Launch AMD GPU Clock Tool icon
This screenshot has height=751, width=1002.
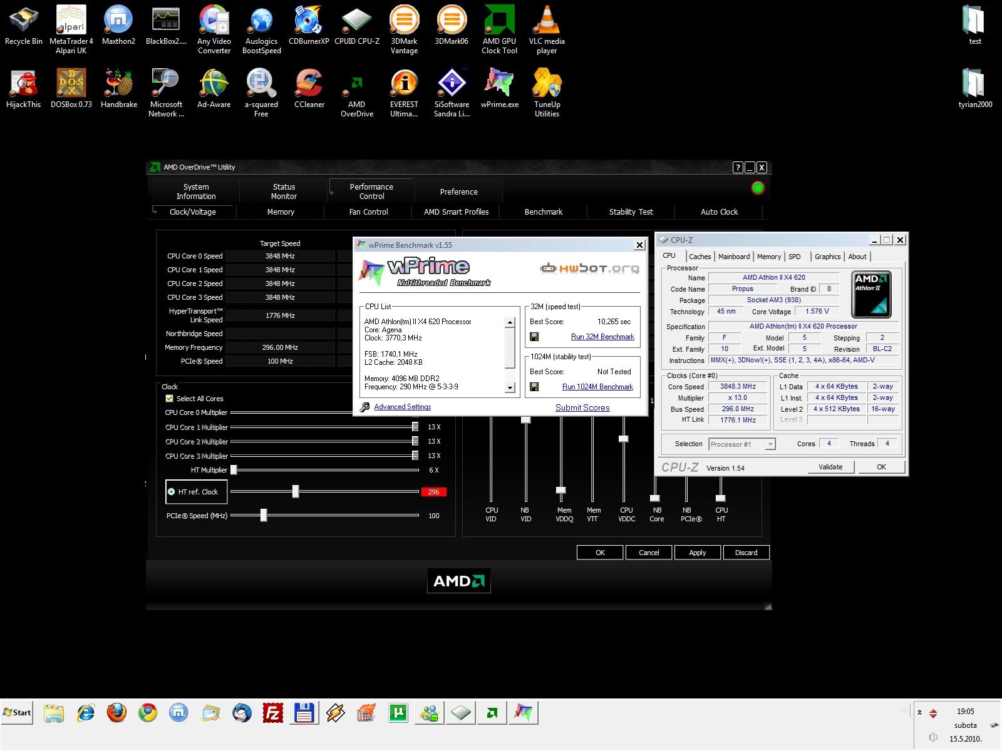click(499, 29)
